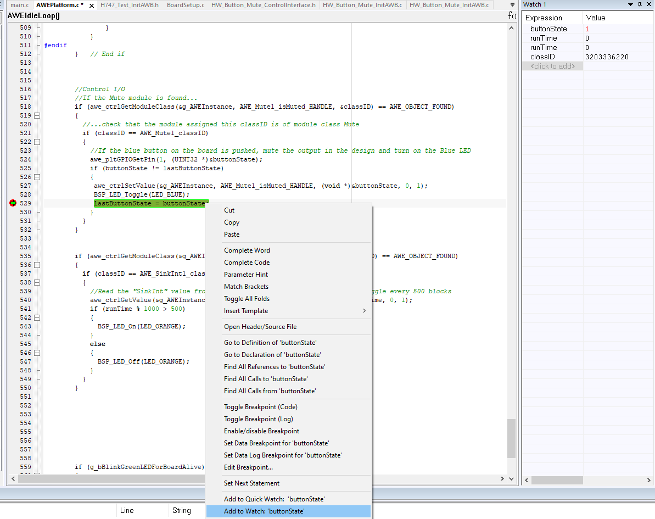Open the editor tab list dropdown
Image resolution: width=655 pixels, height=519 pixels.
tap(513, 5)
